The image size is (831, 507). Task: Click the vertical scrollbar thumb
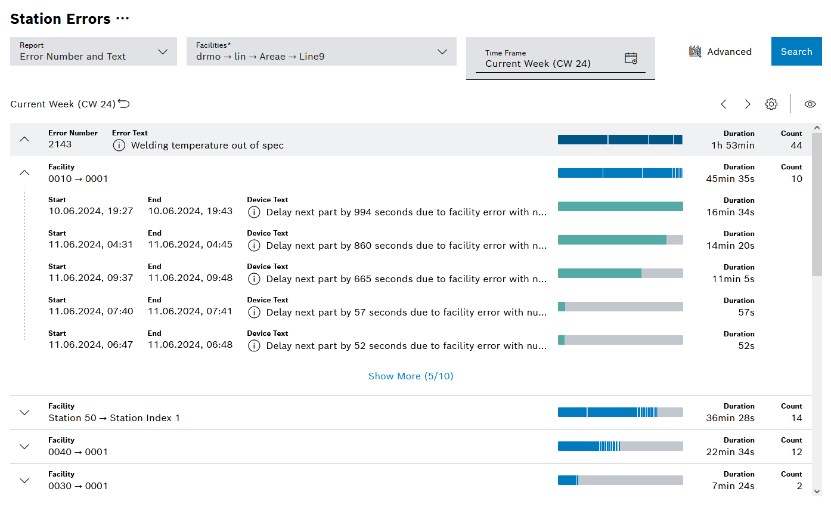(x=817, y=205)
